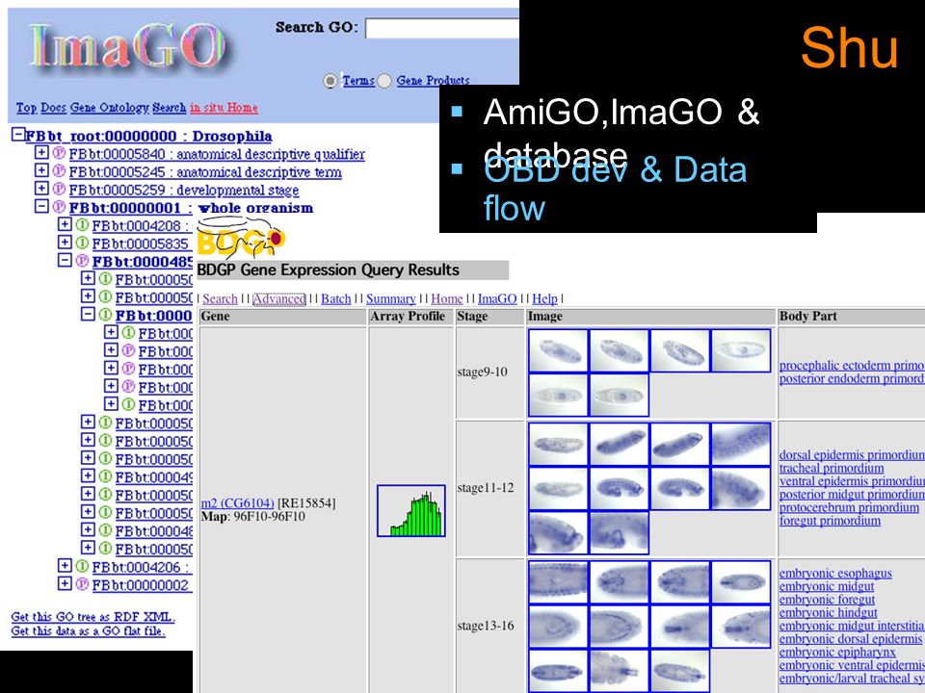Open posterior midgut primordium link
The height and width of the screenshot is (693, 925).
pos(852,495)
